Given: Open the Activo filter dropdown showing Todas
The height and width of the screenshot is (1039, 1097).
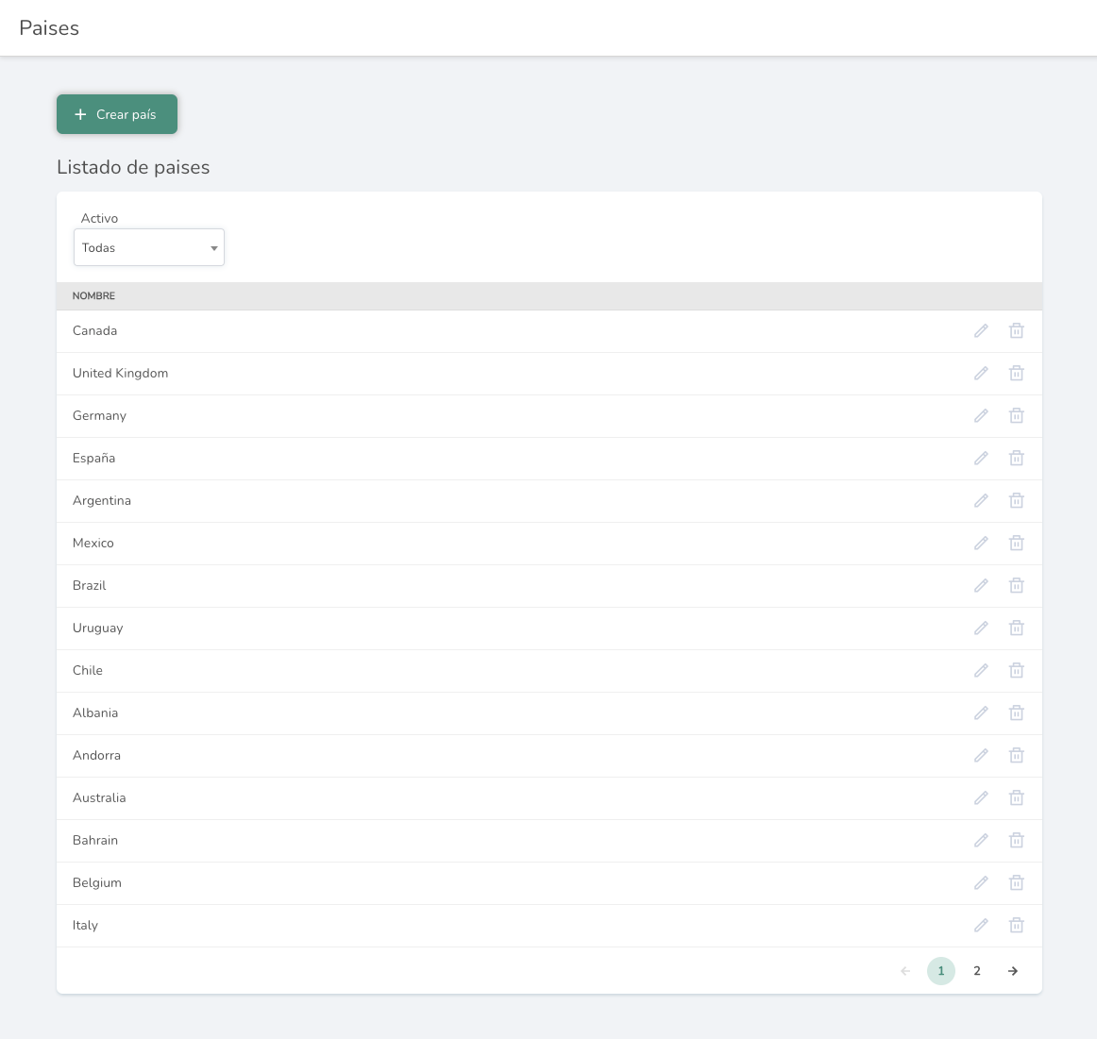Looking at the screenshot, I should tap(149, 247).
